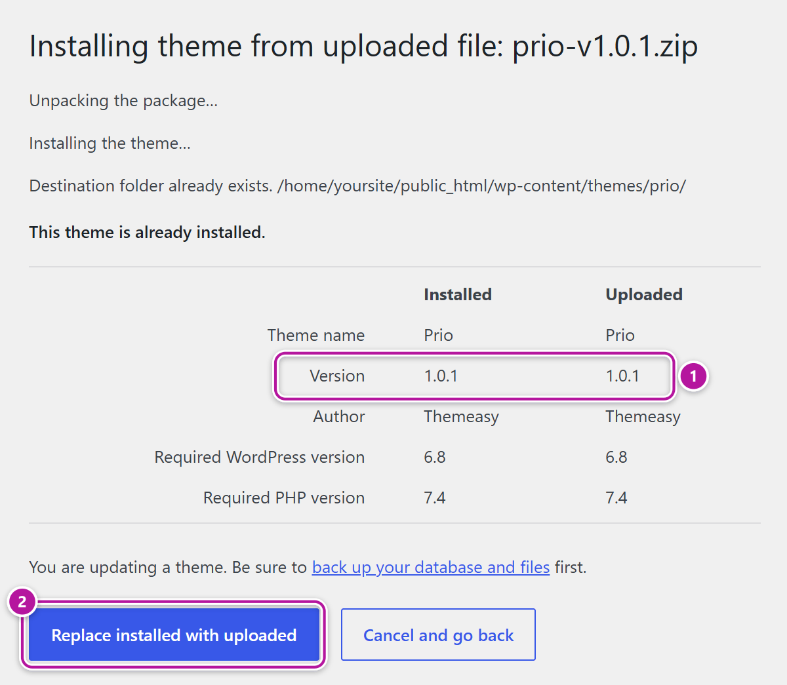Click the 'Author' row label
Screen dimensions: 787x685
(338, 416)
